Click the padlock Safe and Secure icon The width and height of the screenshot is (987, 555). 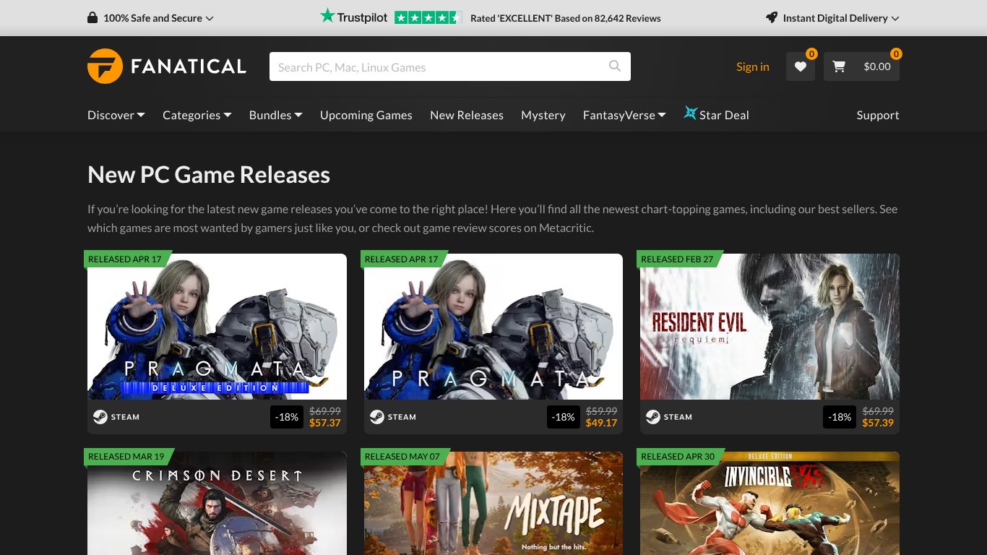click(92, 18)
